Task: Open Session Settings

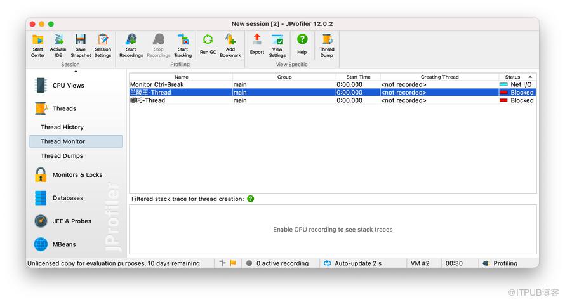Action: click(103, 46)
